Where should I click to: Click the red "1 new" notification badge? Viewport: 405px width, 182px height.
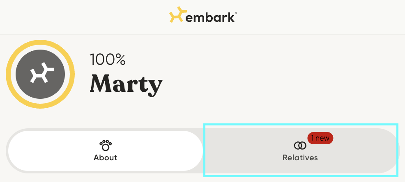coord(320,138)
